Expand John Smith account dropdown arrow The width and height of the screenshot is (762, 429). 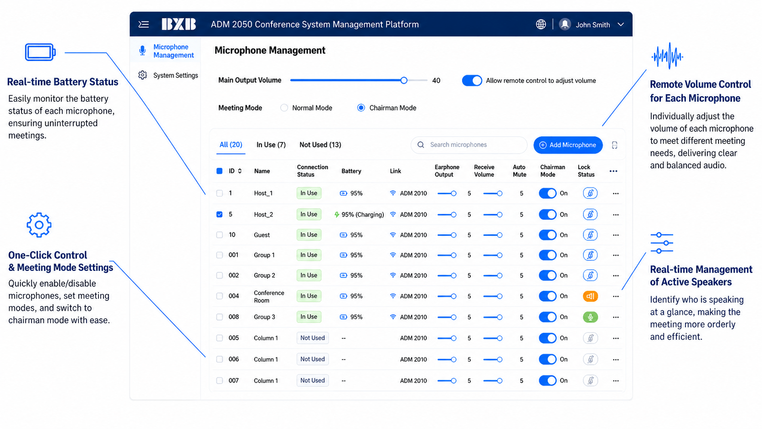pyautogui.click(x=620, y=25)
